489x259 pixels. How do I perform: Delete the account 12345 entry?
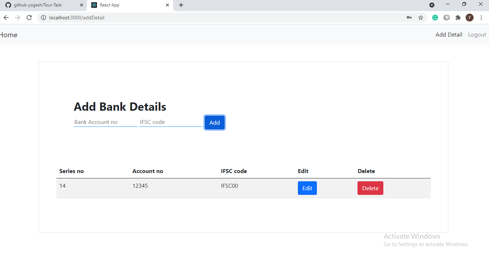pyautogui.click(x=370, y=188)
